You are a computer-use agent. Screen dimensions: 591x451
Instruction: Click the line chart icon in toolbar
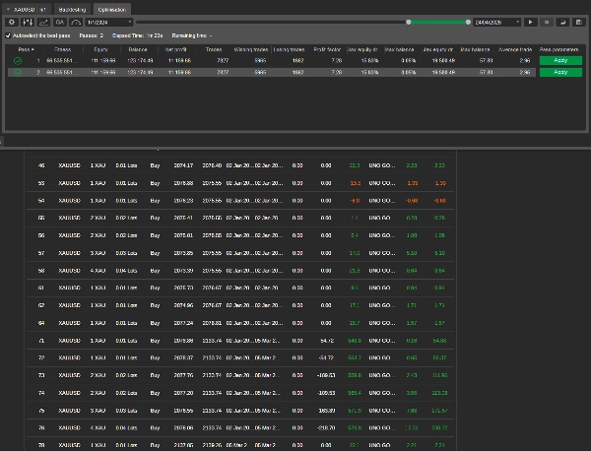tap(43, 21)
